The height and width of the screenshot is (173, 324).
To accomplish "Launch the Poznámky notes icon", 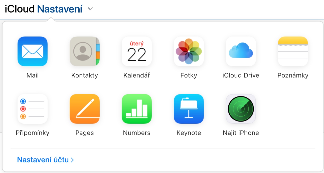I will coord(293,51).
